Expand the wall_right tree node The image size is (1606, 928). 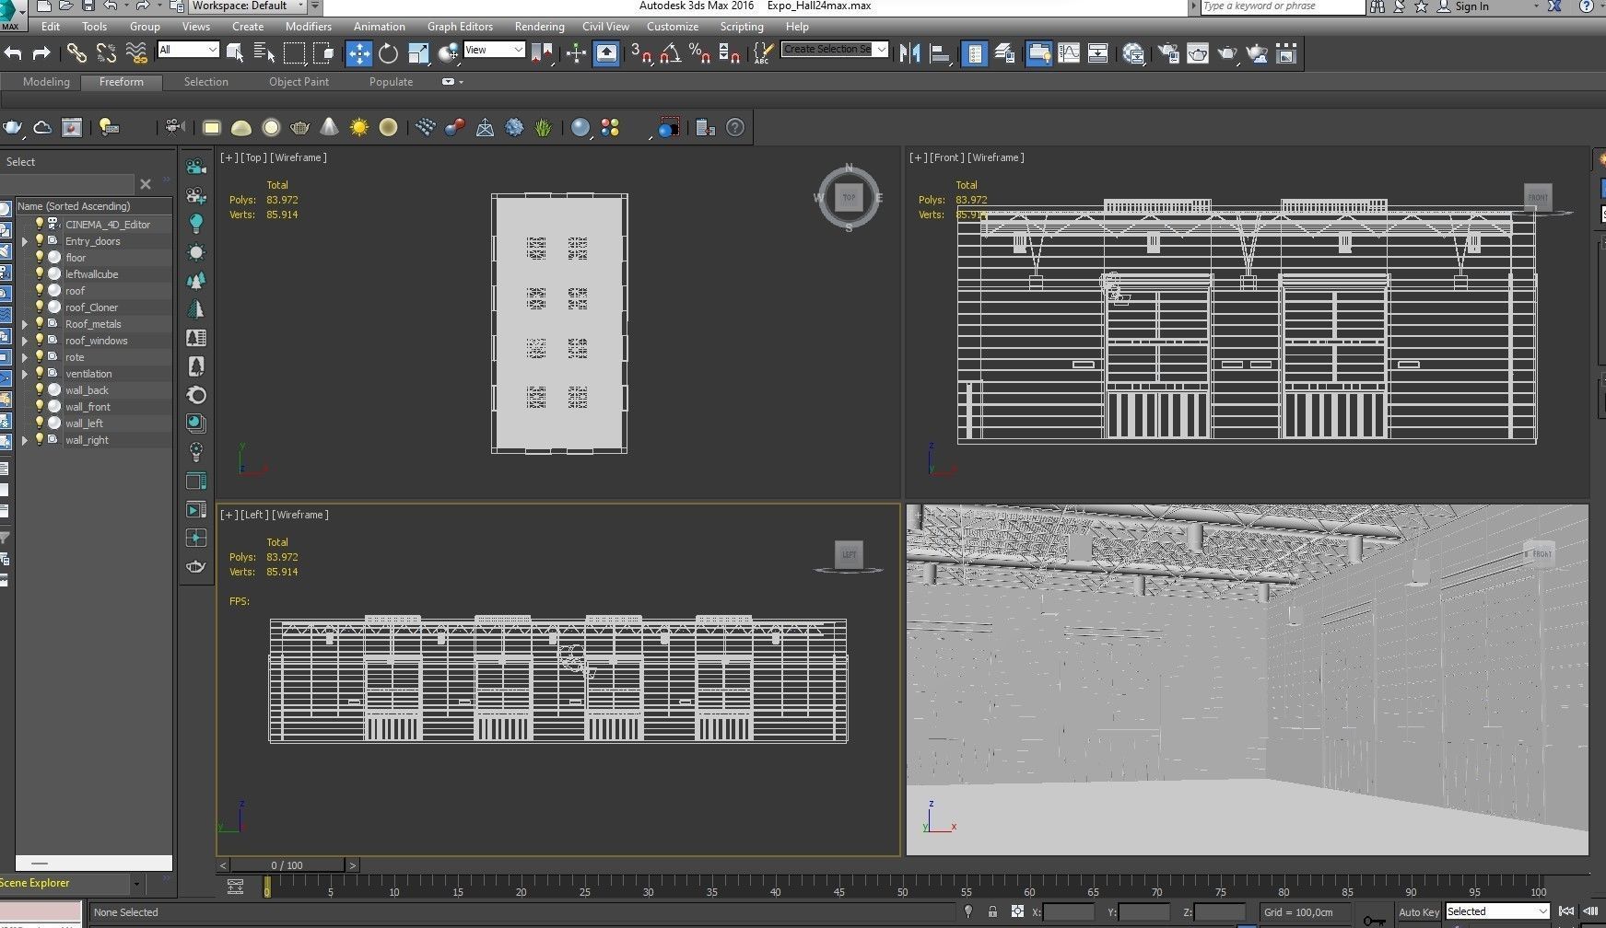[x=25, y=440]
